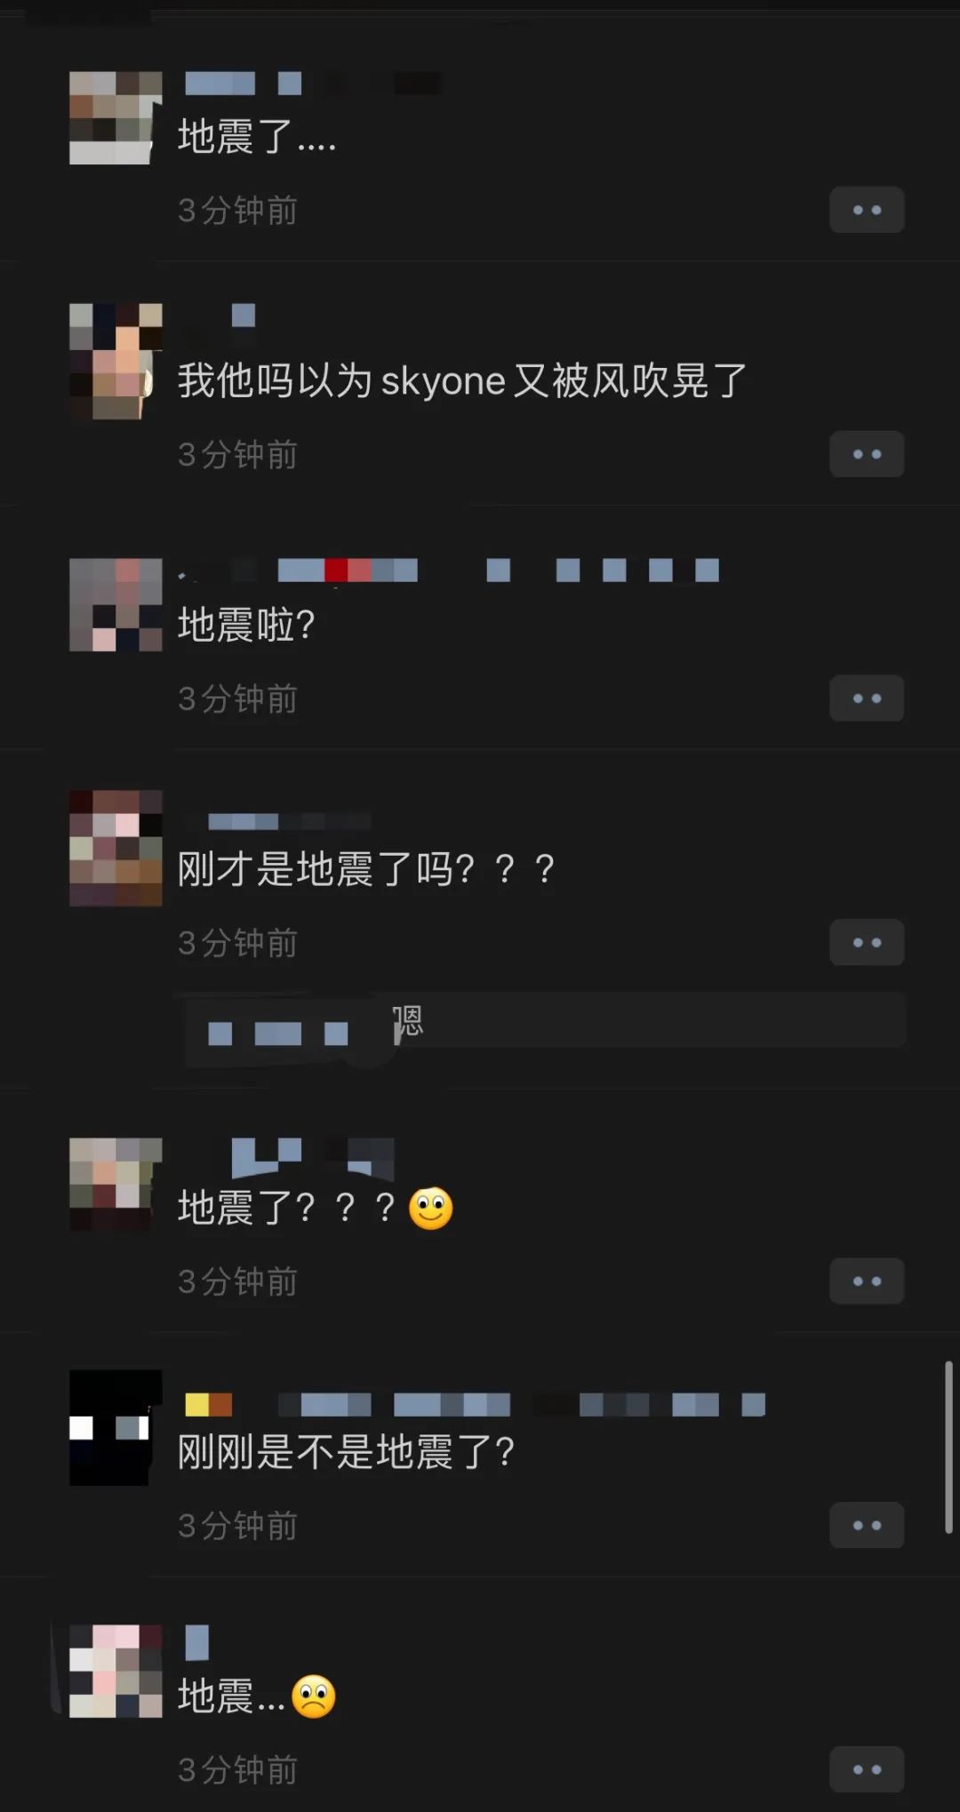Open options for the '地震了???' smiley post
The height and width of the screenshot is (1812, 960).
pos(867,1281)
